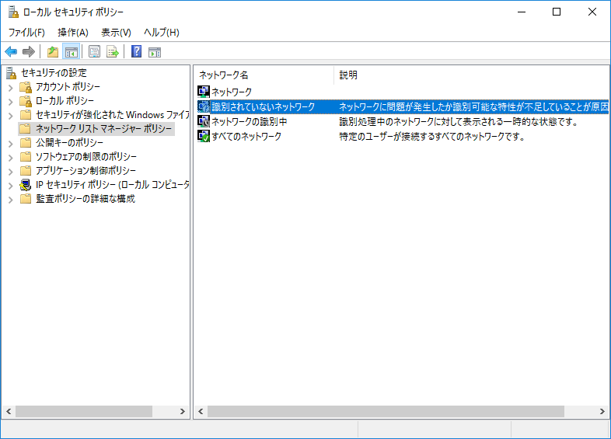Screen dimensions: 611x439
Task: Select アプリケーション制御ポリシー tree item
Action: pos(86,171)
